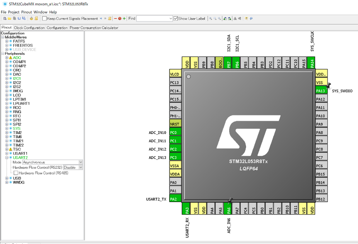
Task: Click the SYS_SWDIO signal label
Action: point(342,91)
